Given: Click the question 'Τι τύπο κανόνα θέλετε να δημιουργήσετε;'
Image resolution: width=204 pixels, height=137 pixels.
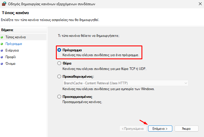Looking at the screenshot, I should point(88,36).
